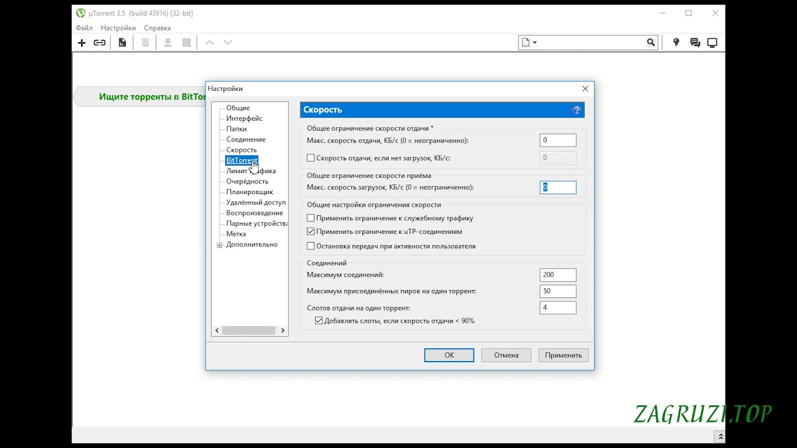
Task: Select Соединение in settings tree
Action: pyautogui.click(x=245, y=139)
